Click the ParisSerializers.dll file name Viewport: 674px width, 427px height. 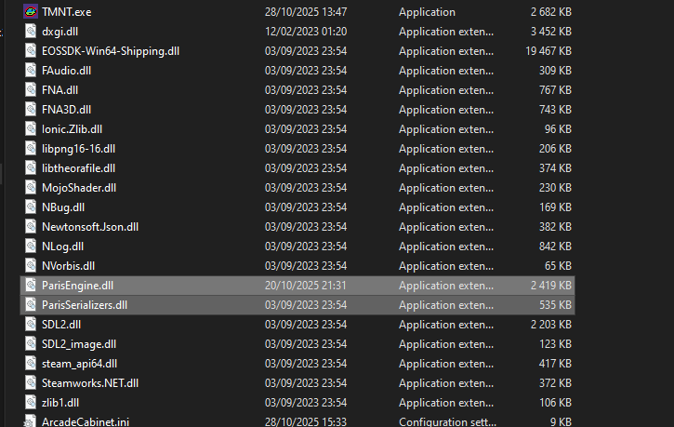click(85, 305)
